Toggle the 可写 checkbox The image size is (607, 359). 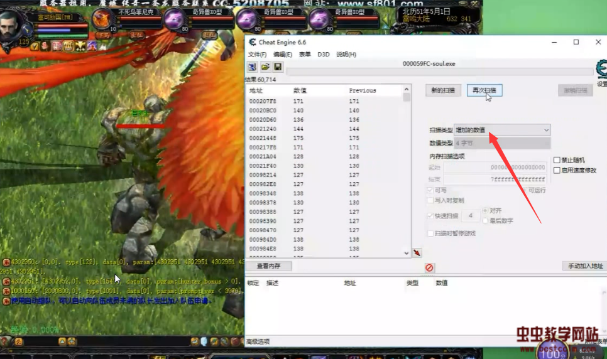[430, 190]
